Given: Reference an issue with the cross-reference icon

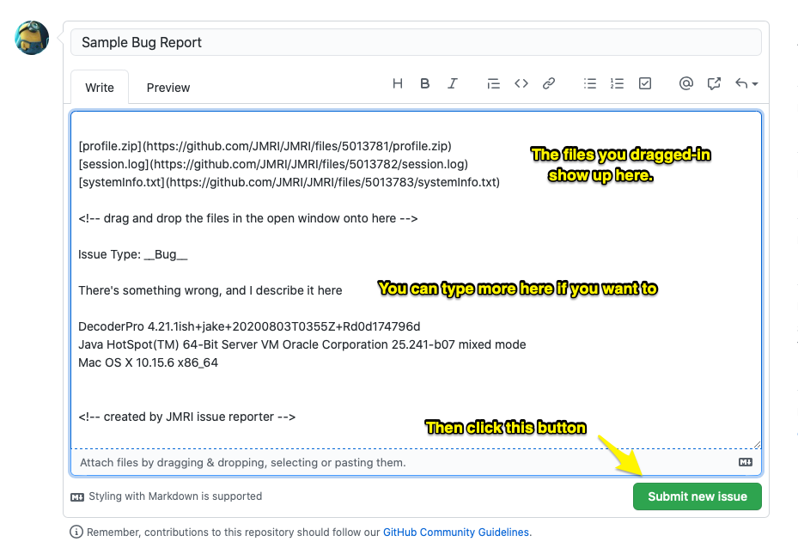Looking at the screenshot, I should pyautogui.click(x=714, y=83).
